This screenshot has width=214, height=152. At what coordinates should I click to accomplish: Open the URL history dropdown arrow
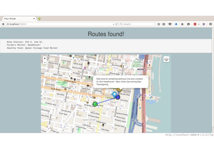click(114, 24)
